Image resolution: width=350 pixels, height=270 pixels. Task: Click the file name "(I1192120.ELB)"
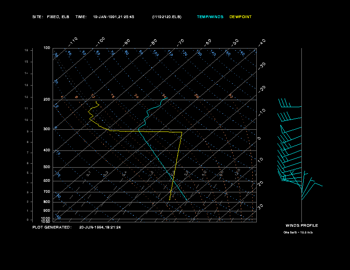[167, 17]
